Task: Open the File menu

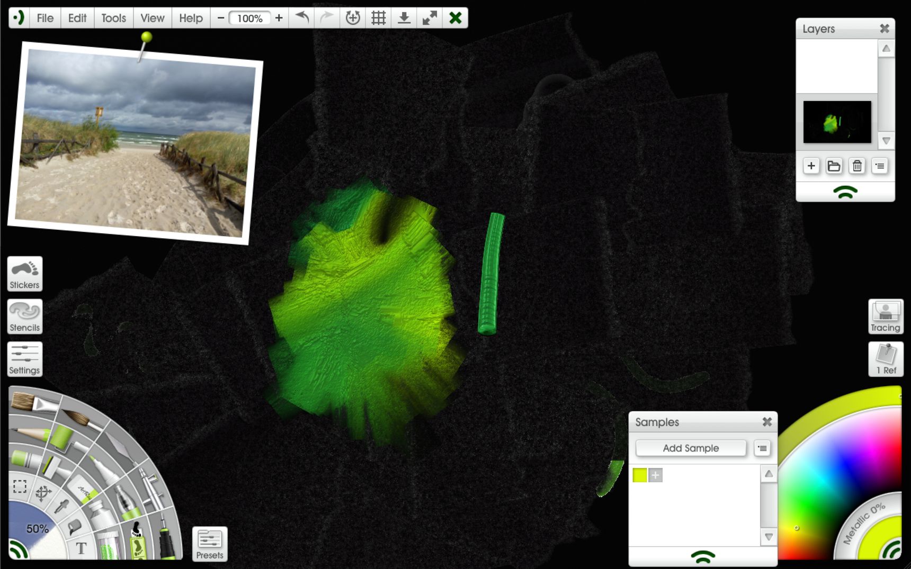Action: point(45,18)
